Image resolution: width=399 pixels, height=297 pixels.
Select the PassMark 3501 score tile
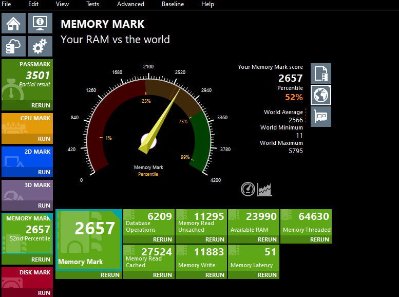(x=27, y=80)
